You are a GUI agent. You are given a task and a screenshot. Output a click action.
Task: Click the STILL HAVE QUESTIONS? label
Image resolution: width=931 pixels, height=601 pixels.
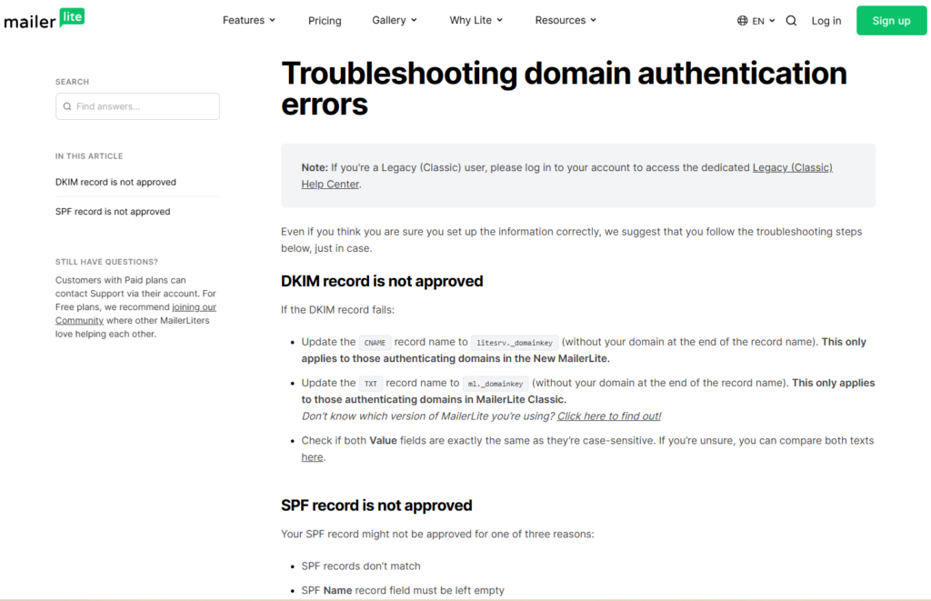107,262
